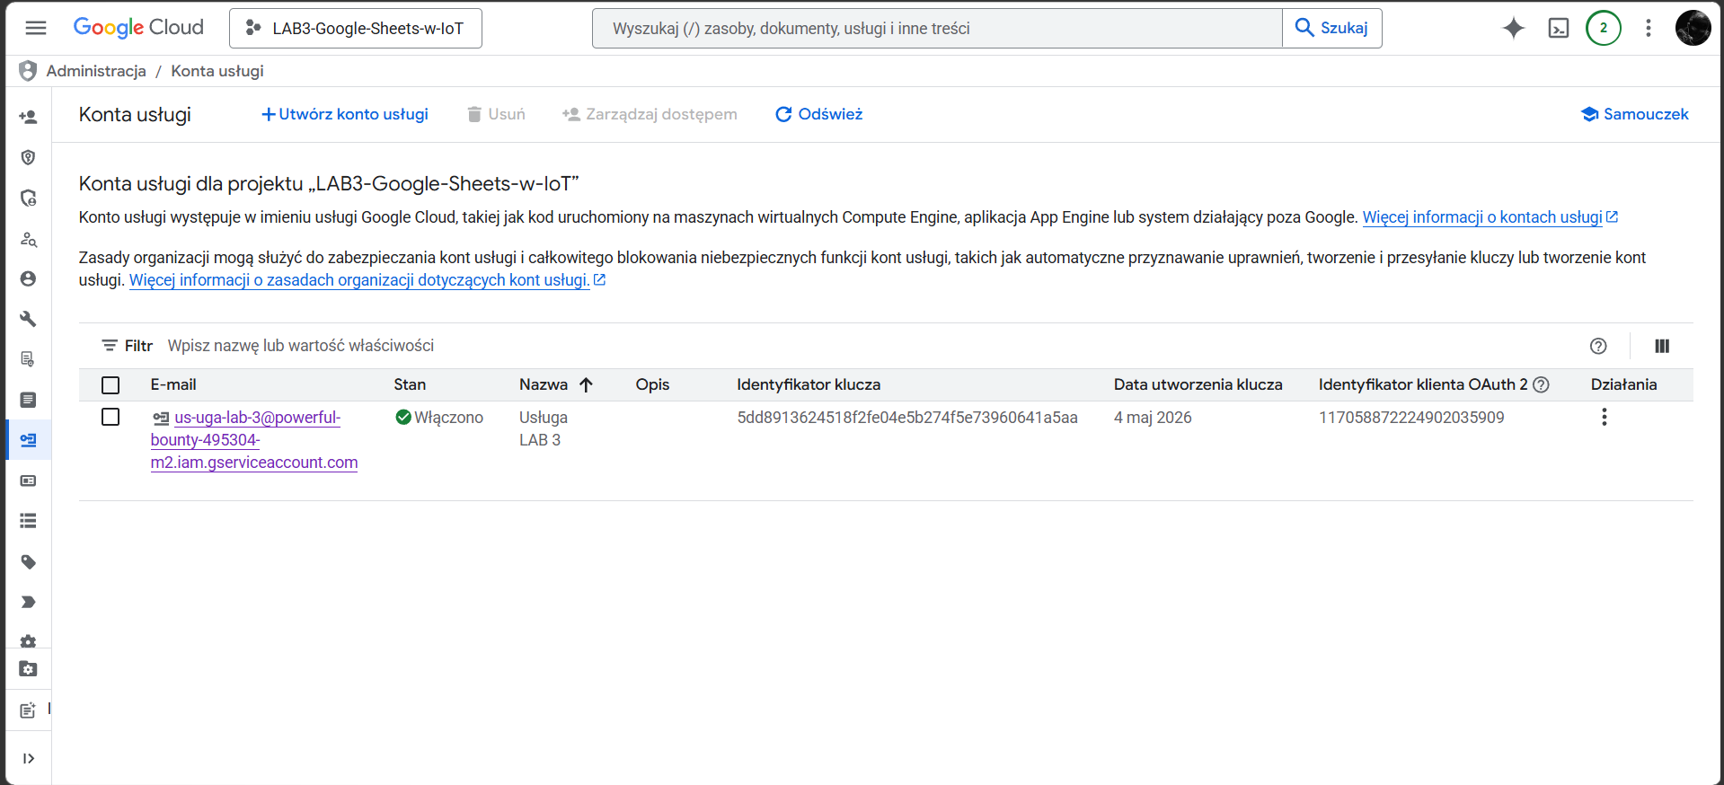
Task: Open the tag icon in sidebar
Action: pos(28,562)
